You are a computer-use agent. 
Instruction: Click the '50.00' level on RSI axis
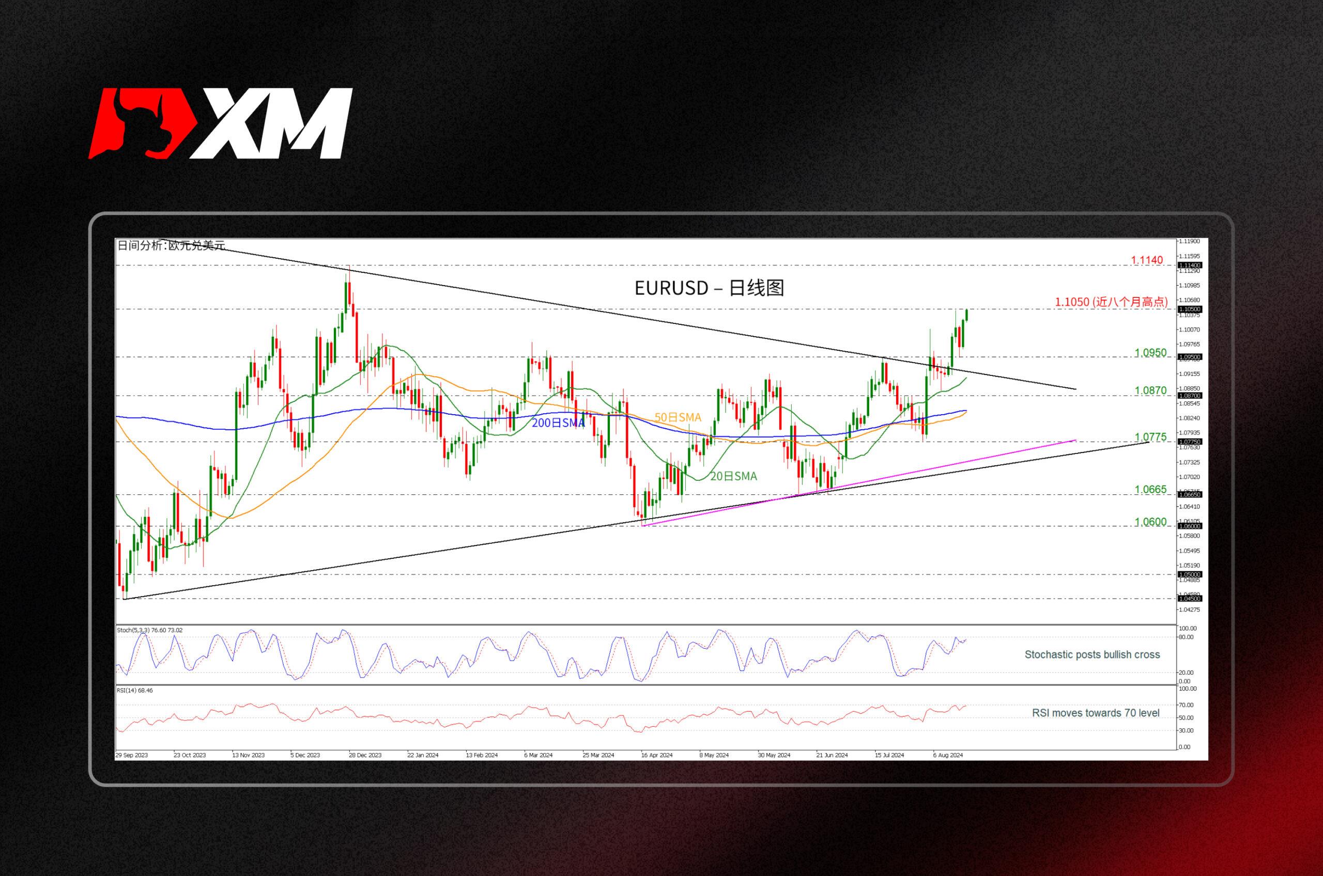click(1186, 718)
